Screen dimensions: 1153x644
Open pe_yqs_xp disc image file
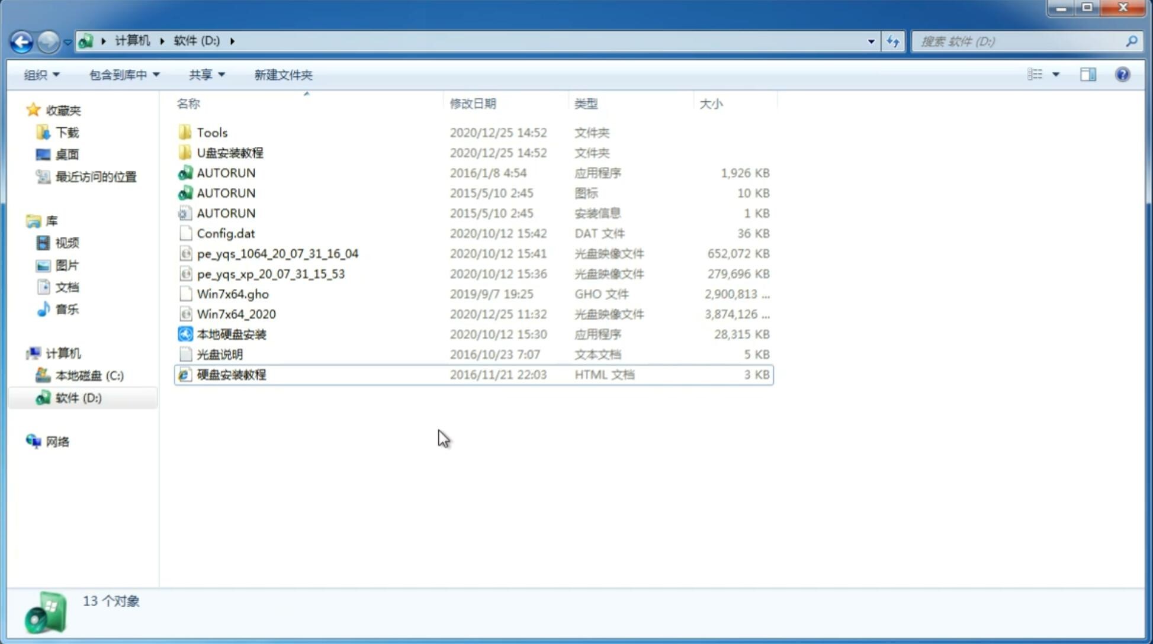(271, 273)
